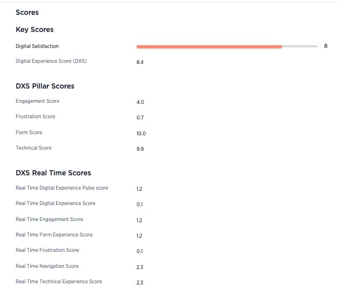Image resolution: width=338 pixels, height=301 pixels.
Task: Click the DXS Pillar Scores heading
Action: coord(45,86)
